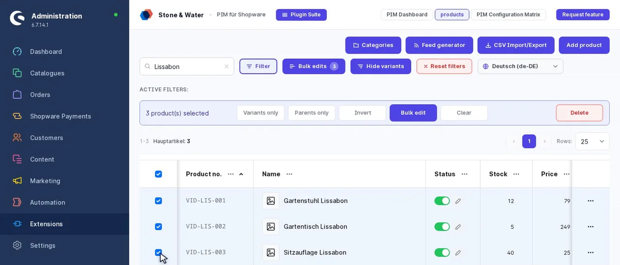Screen dimensions: 620x265
Task: Toggle the Product no. sort arrow
Action: coord(241,174)
